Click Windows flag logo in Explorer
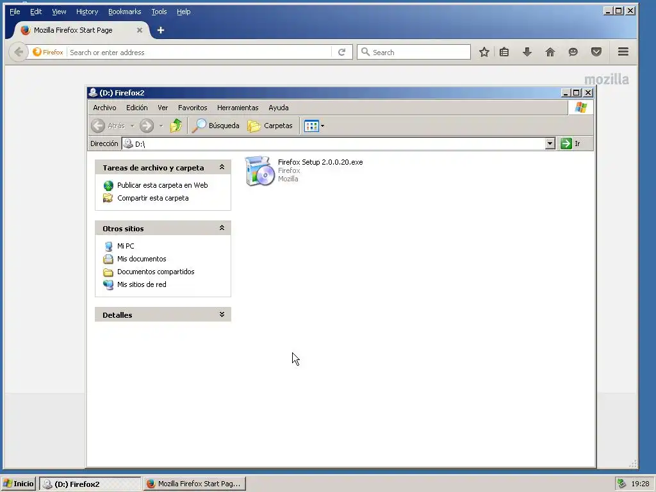The image size is (656, 492). click(580, 108)
